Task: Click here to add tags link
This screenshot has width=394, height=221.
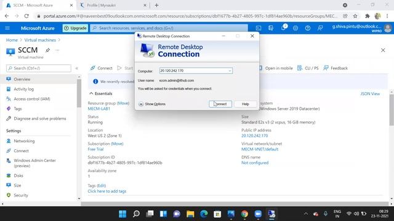Action: [x=107, y=191]
